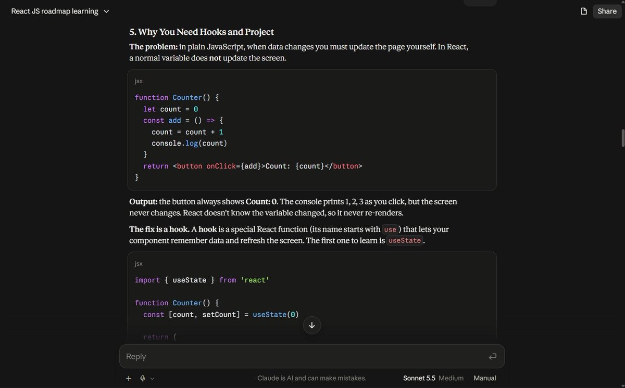625x388 pixels.
Task: Expand voice options chevron beside microphone
Action: (152, 379)
